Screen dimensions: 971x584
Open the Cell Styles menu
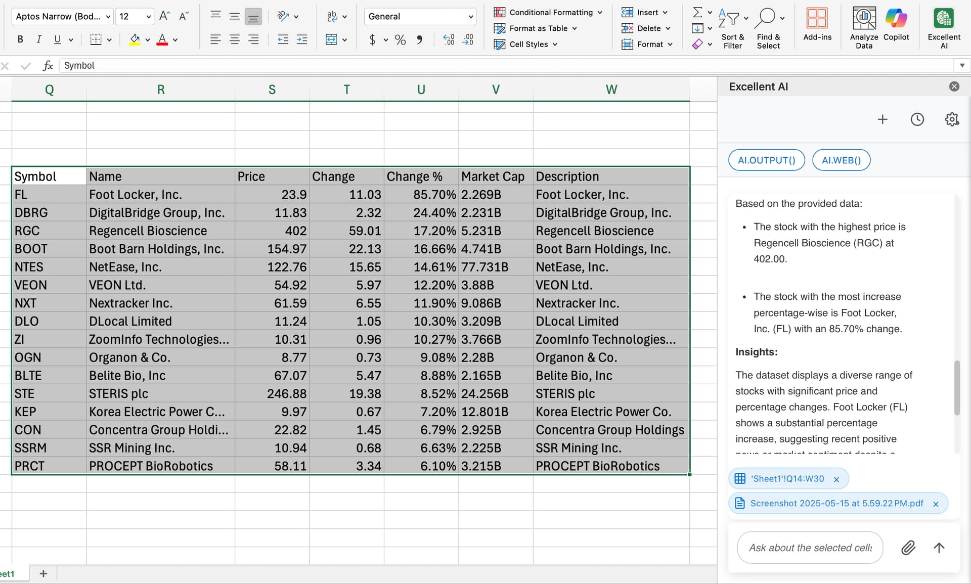coord(526,44)
